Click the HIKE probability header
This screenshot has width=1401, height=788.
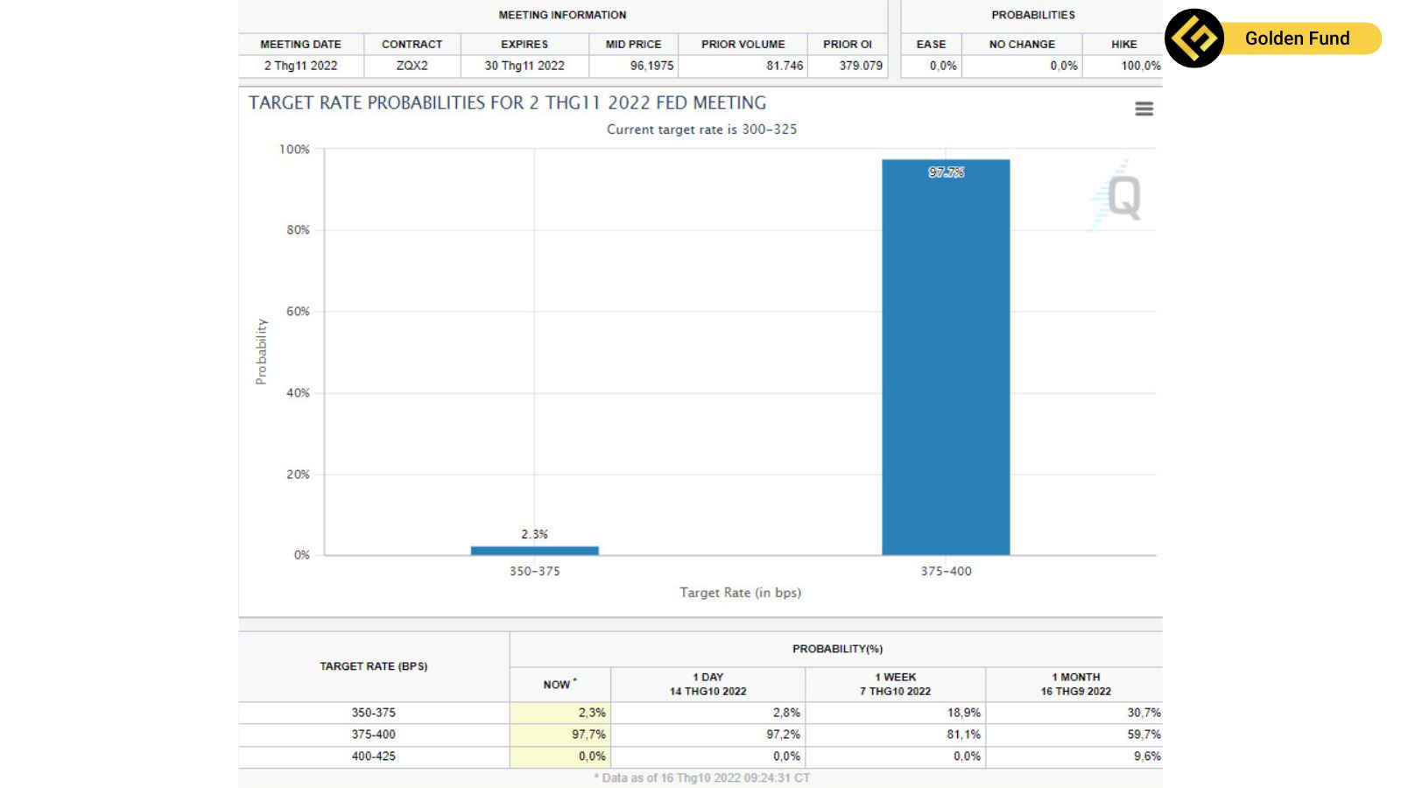(x=1123, y=44)
